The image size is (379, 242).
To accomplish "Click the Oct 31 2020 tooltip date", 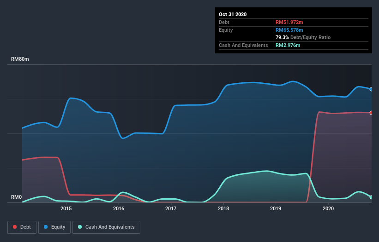I will (233, 14).
